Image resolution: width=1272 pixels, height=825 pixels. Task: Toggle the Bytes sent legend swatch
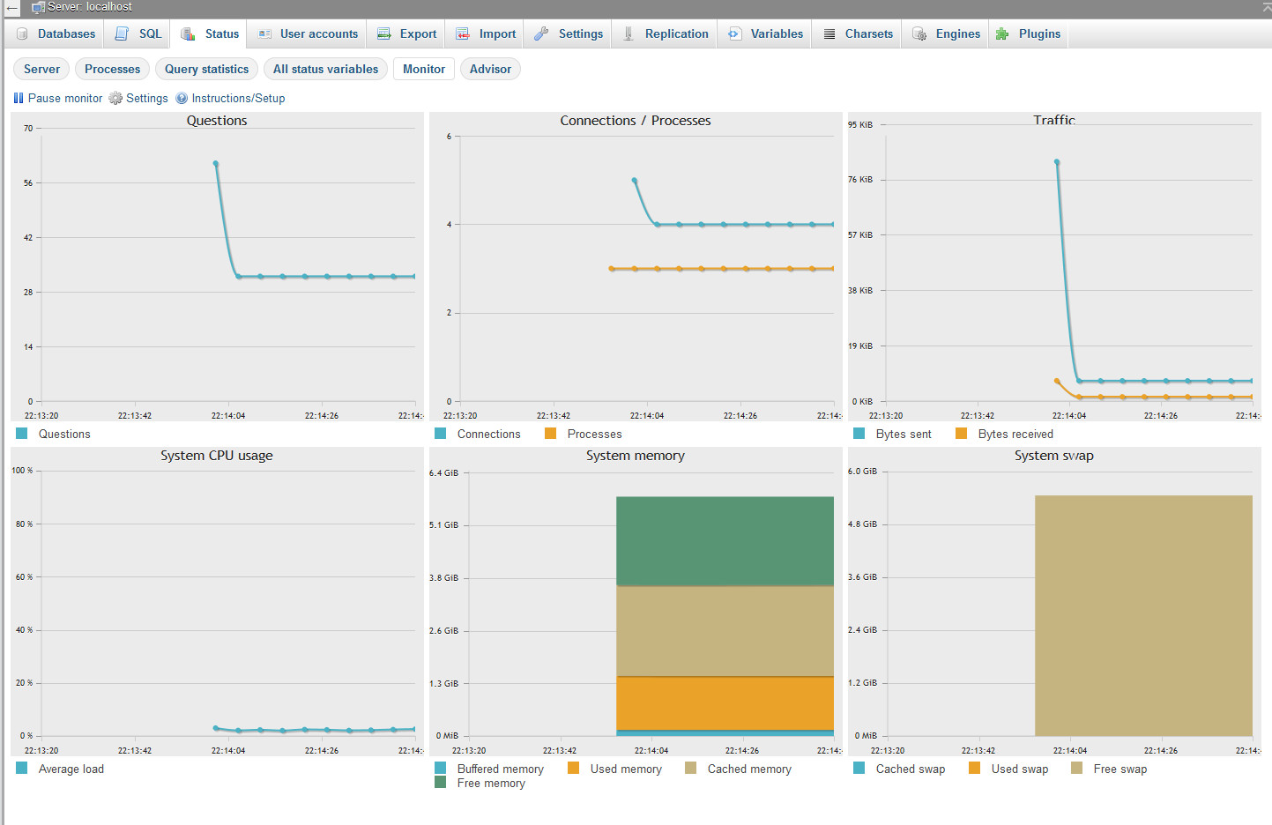(859, 433)
